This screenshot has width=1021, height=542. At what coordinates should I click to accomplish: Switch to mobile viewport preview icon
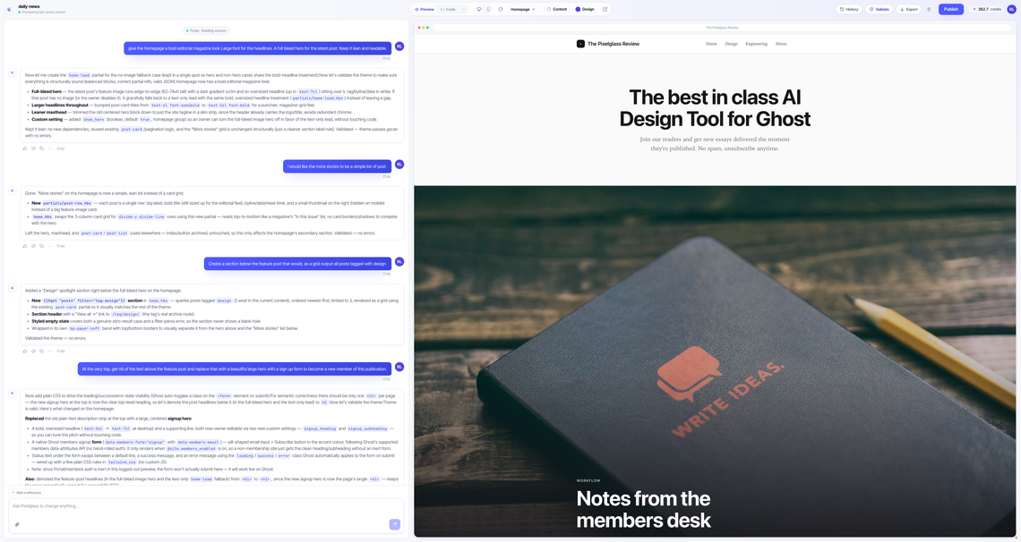point(488,9)
